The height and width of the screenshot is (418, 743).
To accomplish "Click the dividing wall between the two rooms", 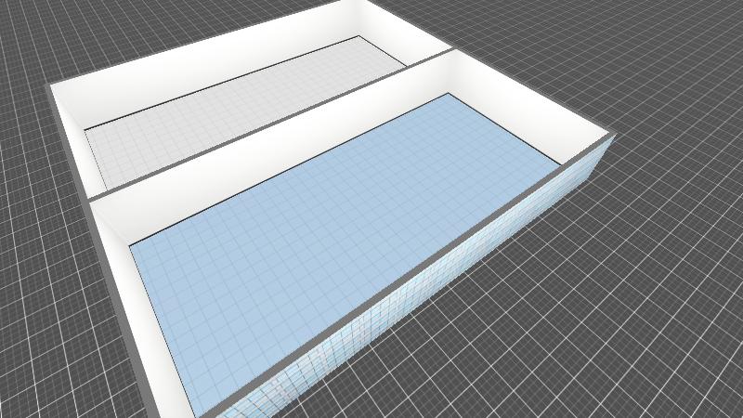I will (279, 124).
